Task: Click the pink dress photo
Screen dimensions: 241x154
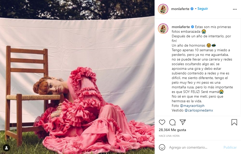Action: tap(77, 77)
